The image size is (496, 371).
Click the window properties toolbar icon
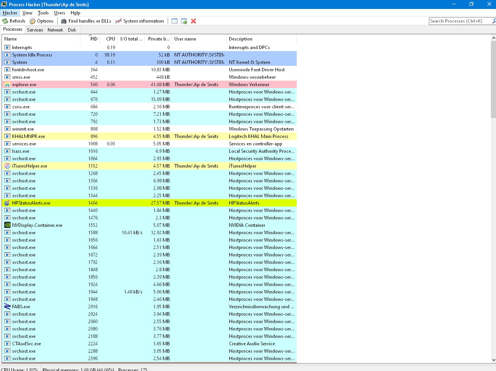174,21
